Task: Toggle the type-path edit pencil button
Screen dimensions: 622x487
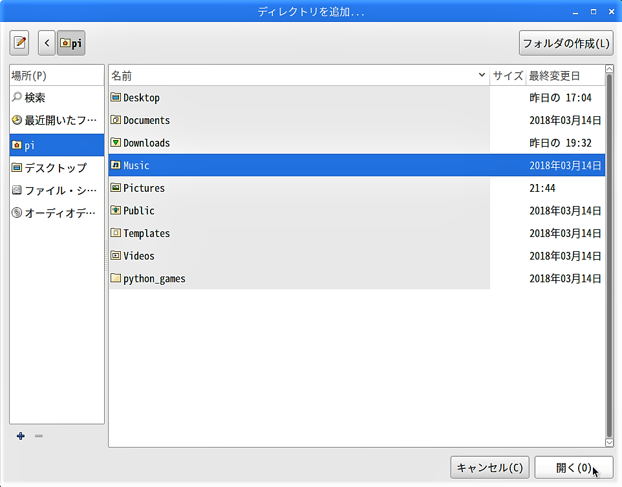Action: 20,43
